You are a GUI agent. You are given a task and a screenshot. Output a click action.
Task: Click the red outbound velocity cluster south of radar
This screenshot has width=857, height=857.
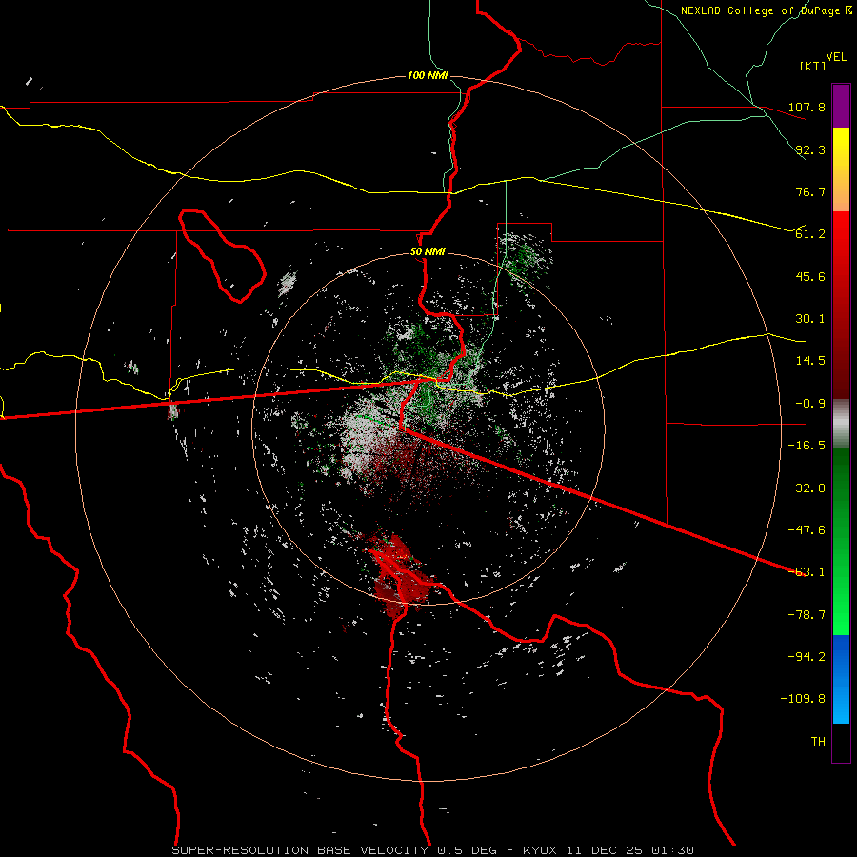coord(399,577)
